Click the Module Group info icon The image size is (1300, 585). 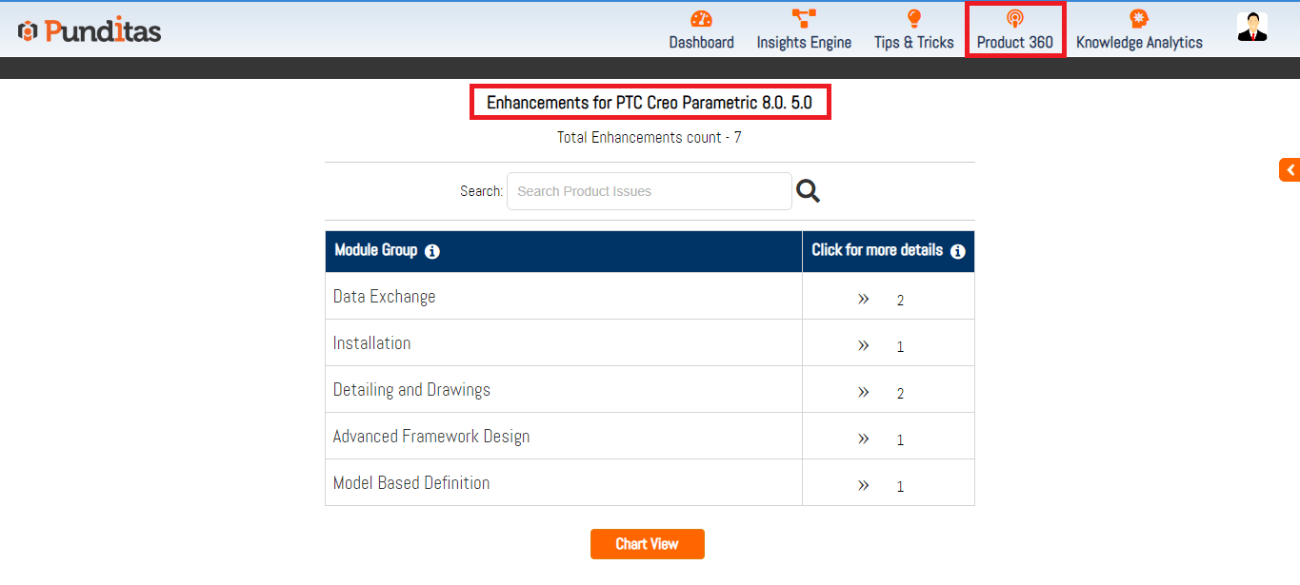click(x=432, y=252)
